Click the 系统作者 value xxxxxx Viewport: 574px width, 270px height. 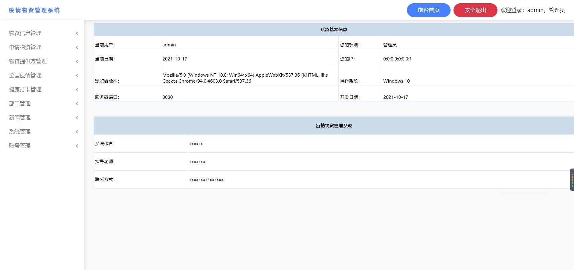pos(196,144)
